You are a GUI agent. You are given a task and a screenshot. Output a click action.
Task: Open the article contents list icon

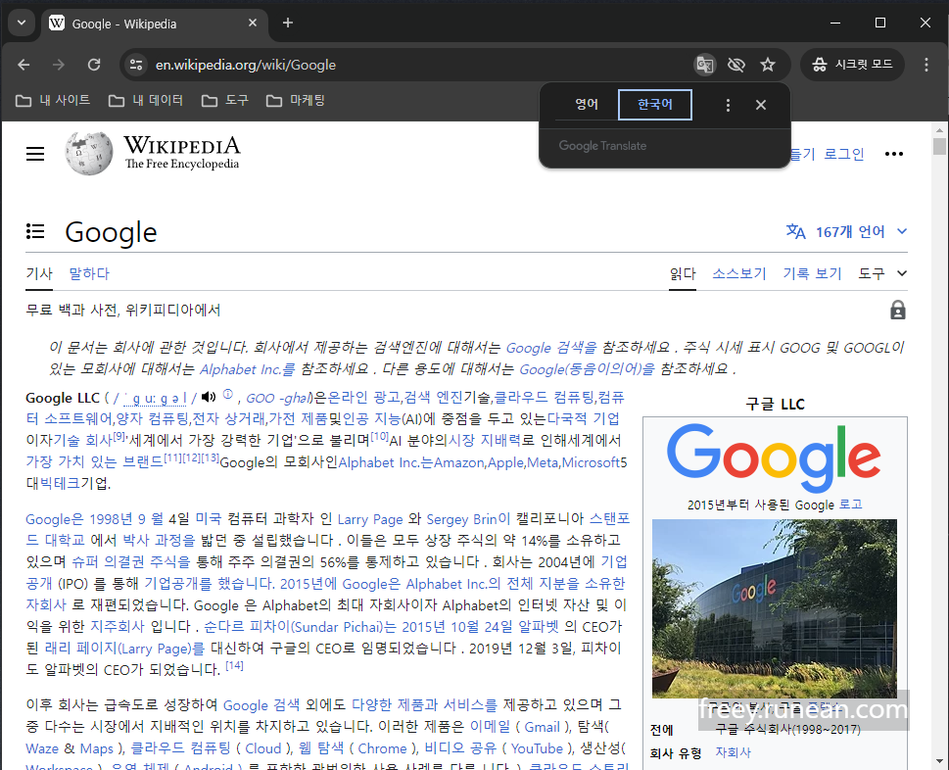point(35,231)
